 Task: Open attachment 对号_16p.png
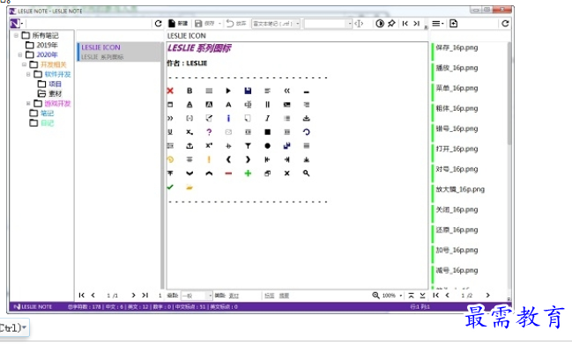pos(457,169)
